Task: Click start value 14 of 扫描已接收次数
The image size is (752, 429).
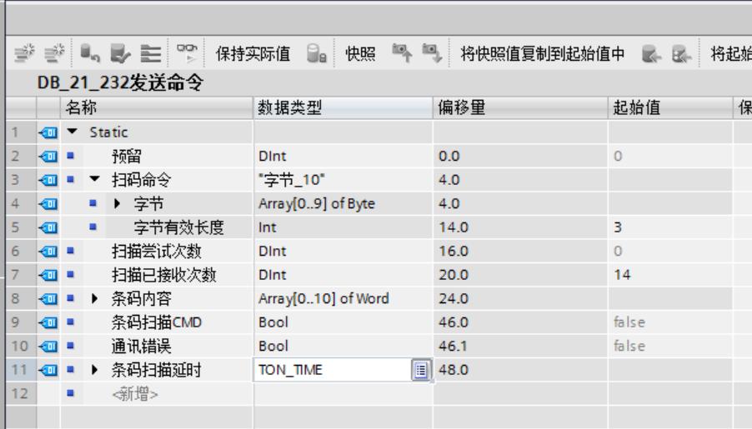Action: point(622,275)
